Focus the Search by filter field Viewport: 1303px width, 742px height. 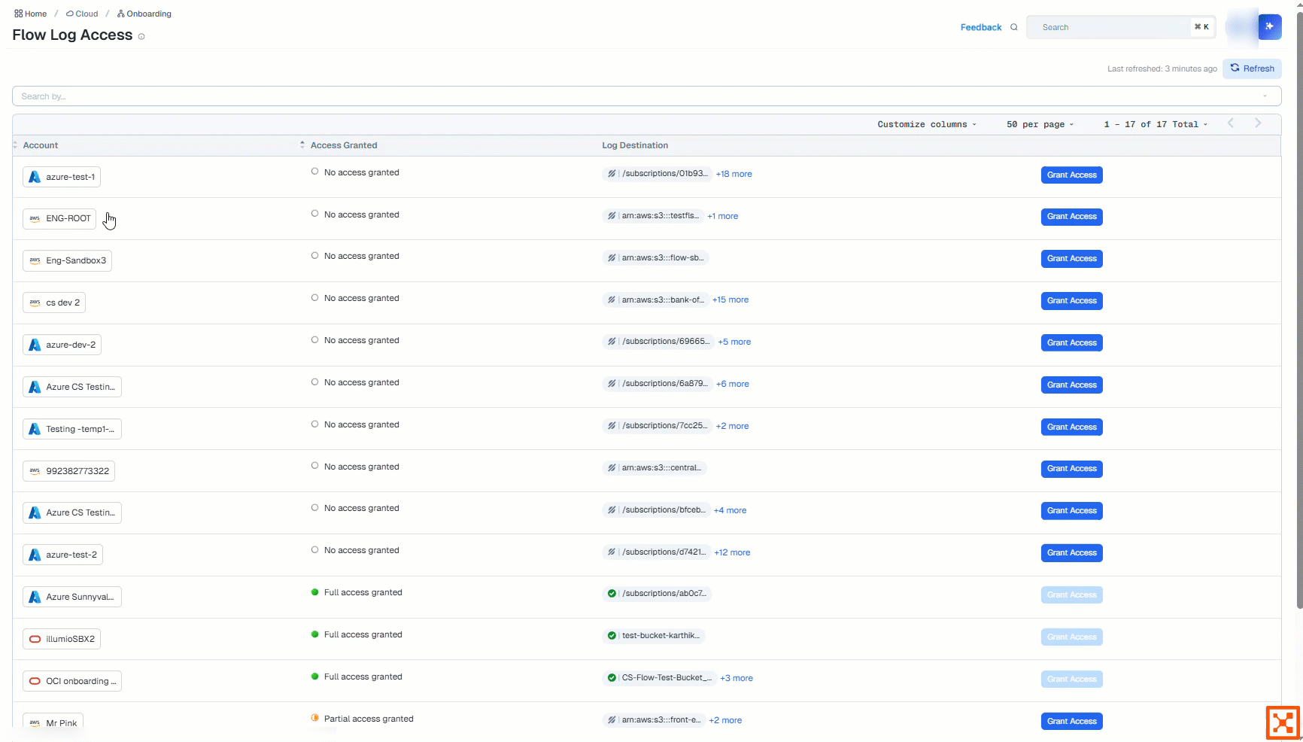coord(646,96)
